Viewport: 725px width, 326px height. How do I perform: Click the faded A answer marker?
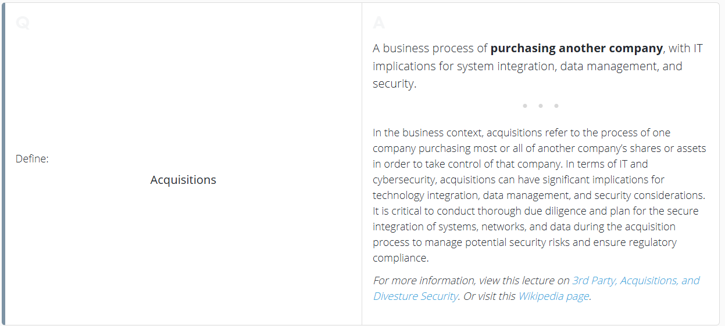(378, 23)
